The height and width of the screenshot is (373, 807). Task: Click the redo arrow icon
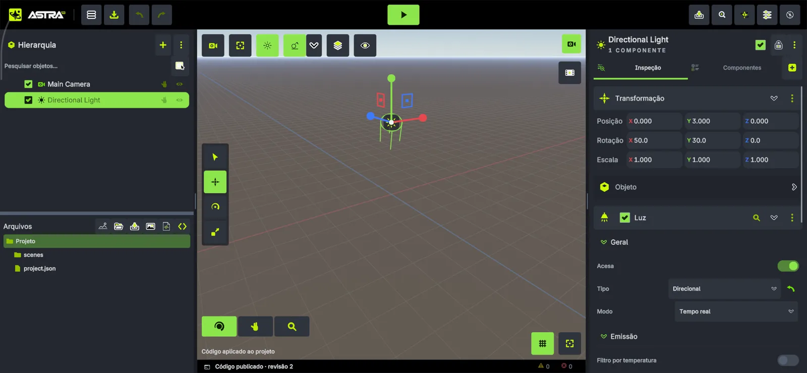pos(162,15)
